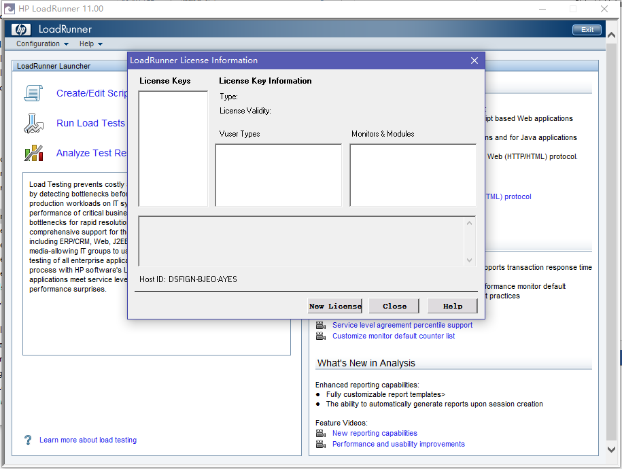
Task: Click the What's New in Analysis heading
Action: pos(366,363)
